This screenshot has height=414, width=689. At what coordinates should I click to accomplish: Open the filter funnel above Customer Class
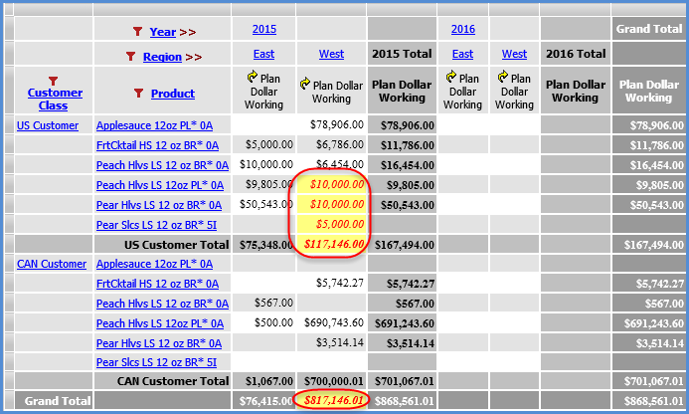54,81
